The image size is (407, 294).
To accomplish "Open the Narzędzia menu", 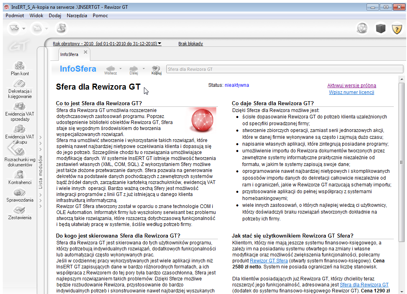I will click(x=77, y=16).
